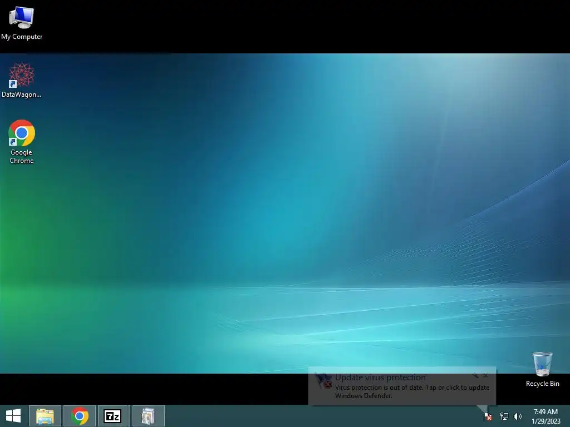Select the DataWagon desktop shortcut

tap(22, 80)
